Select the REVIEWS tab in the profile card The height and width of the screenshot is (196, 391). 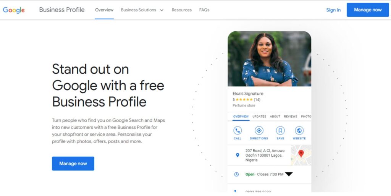[x=291, y=117]
